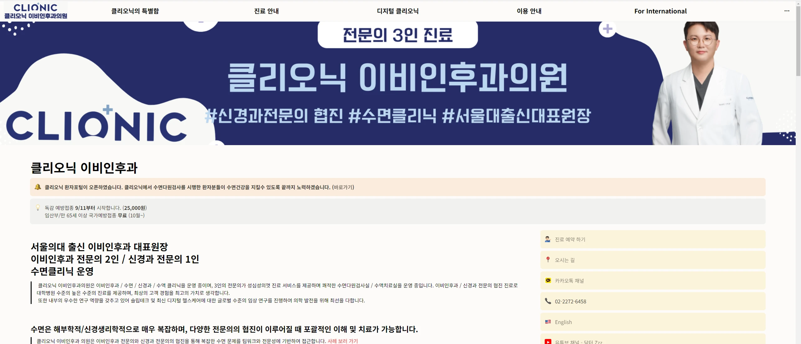Click the YouTube icon beside 유튜브 채널
801x344 pixels.
[548, 342]
